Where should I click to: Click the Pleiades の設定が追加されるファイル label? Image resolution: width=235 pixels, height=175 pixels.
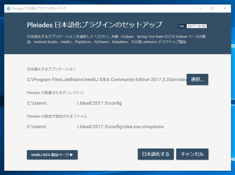[x=57, y=116]
